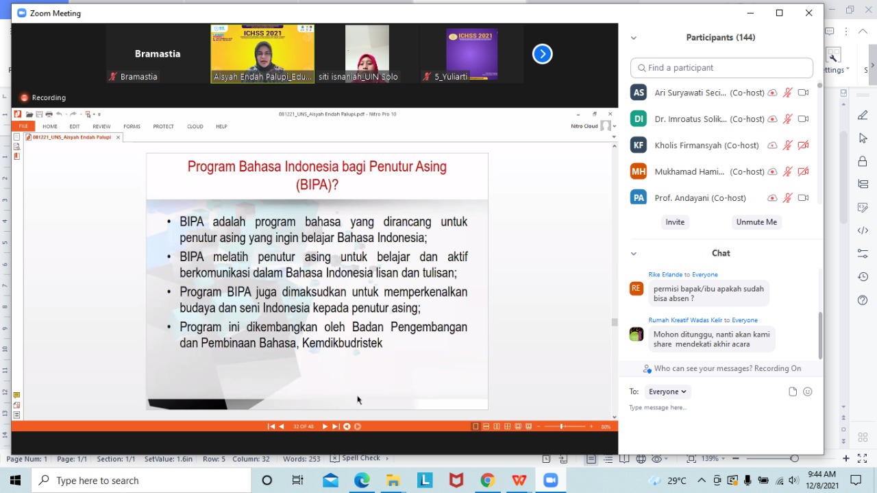Toggle video camera icon for Ari Suryawati
Screen dimensions: 877x493
tap(803, 93)
